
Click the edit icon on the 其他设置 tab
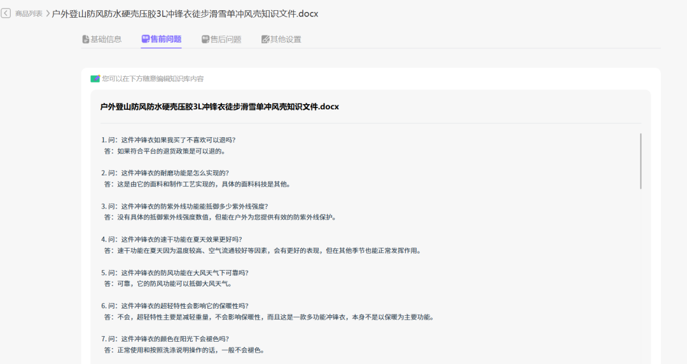265,39
